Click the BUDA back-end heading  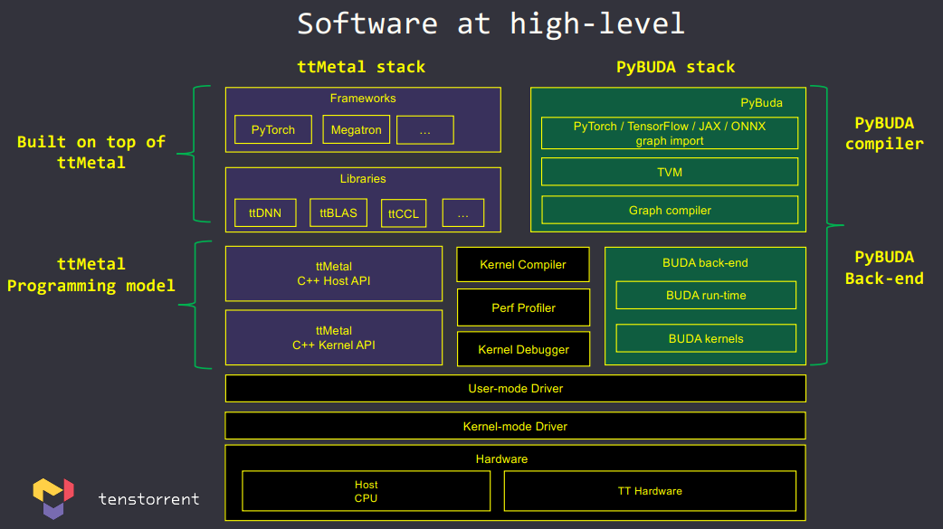[705, 263]
